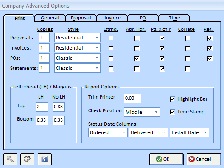Switch to the General tab
This screenshot has height=168, width=224.
click(x=50, y=18)
